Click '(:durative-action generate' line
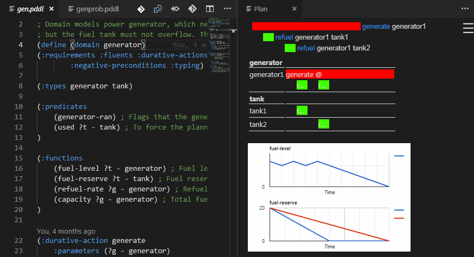This screenshot has width=474, height=257. coord(91,240)
